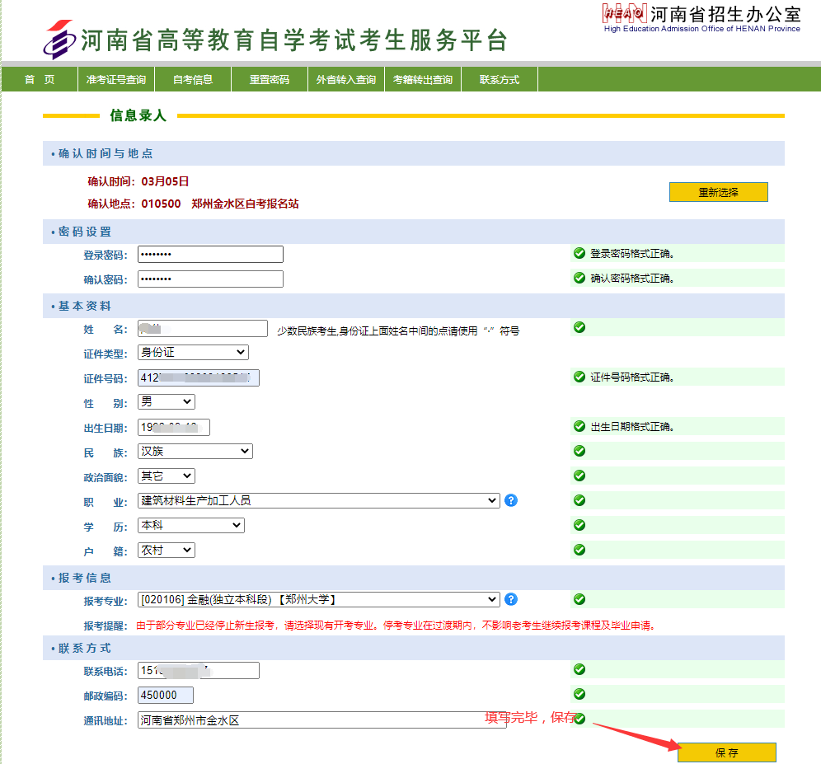Expand the 报考专业 major selection dropdown

point(319,599)
